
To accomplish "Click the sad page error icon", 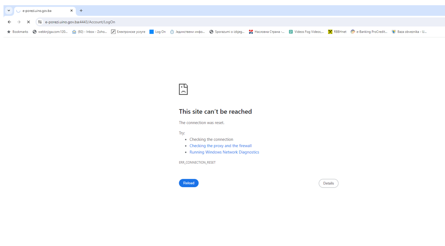I will (183, 89).
